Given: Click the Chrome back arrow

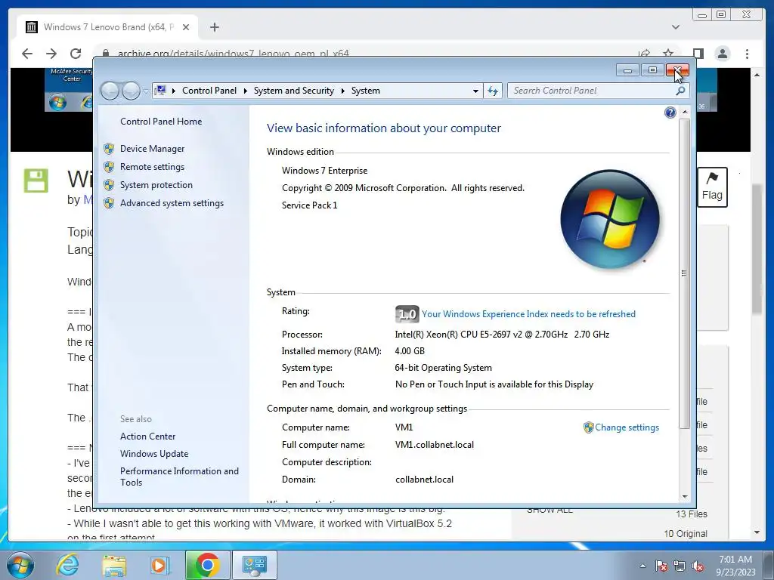Looking at the screenshot, I should point(27,54).
